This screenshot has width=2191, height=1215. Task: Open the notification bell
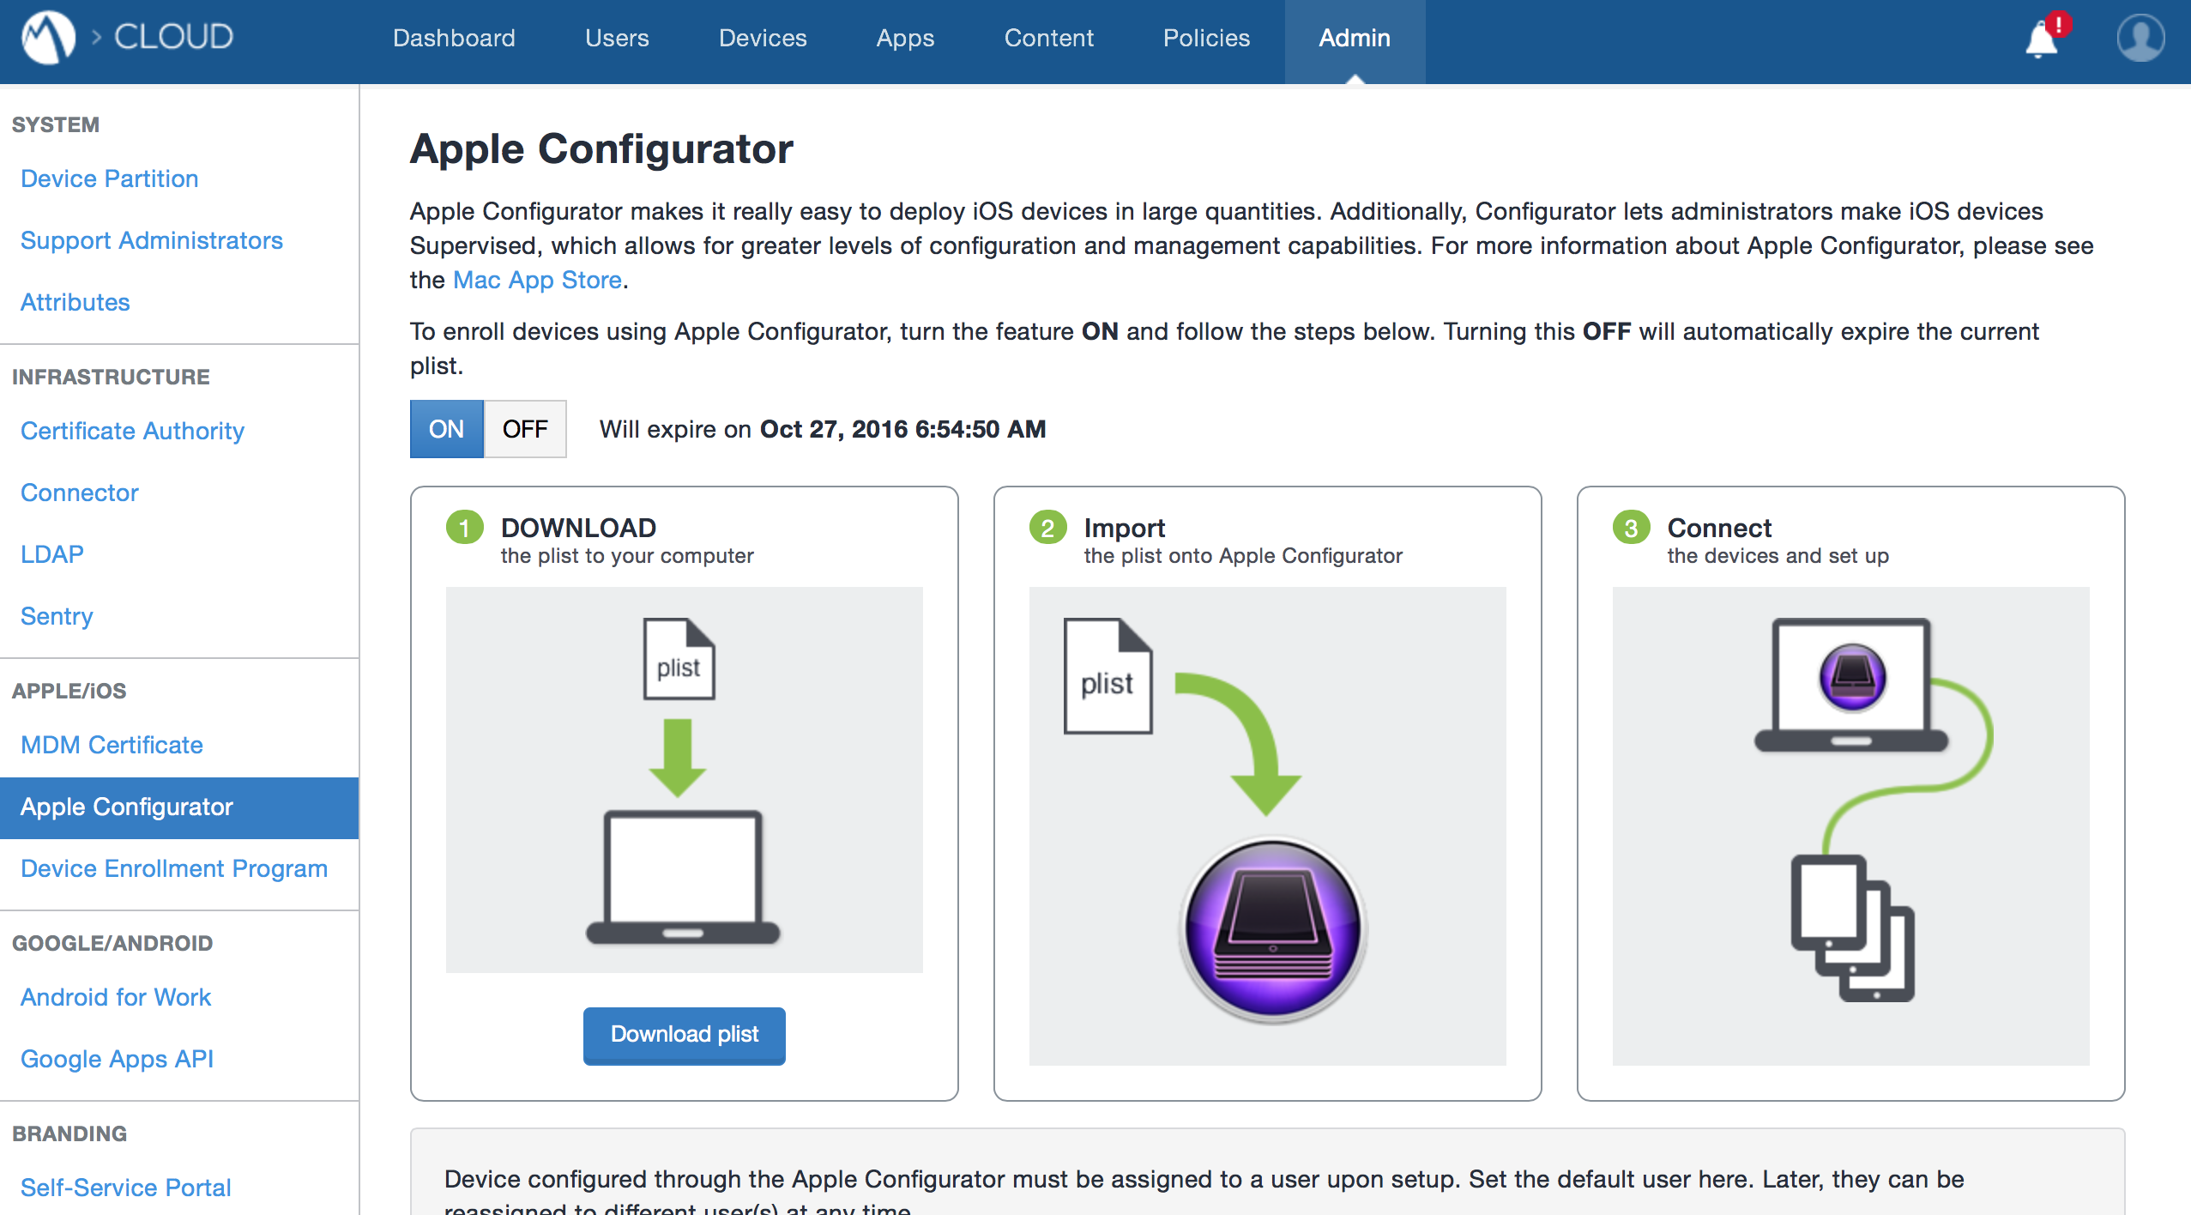pos(2042,40)
